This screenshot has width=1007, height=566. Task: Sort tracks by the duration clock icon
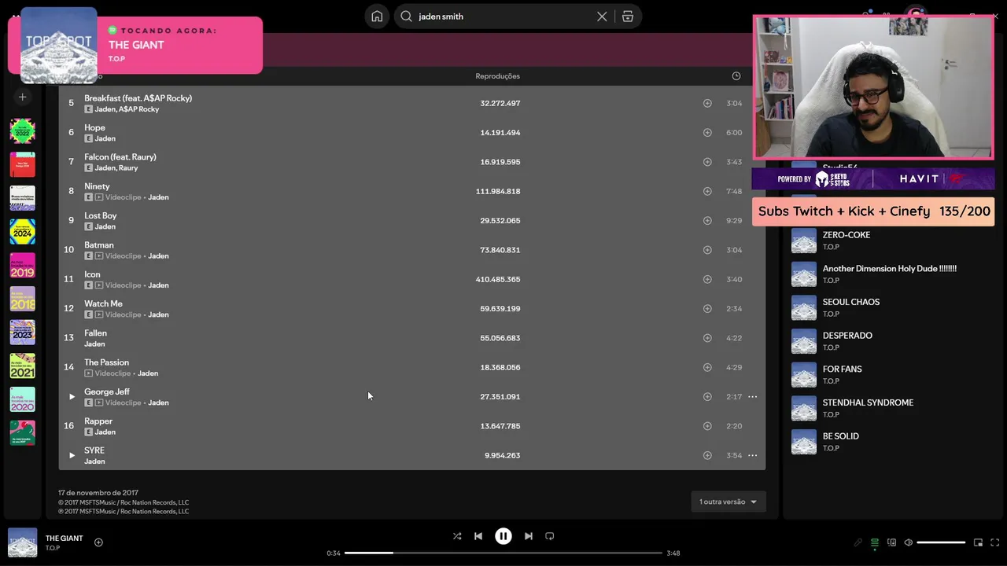click(736, 76)
